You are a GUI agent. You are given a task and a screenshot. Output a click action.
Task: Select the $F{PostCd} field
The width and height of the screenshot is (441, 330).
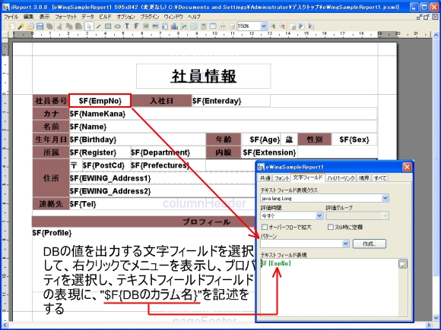[x=106, y=165]
